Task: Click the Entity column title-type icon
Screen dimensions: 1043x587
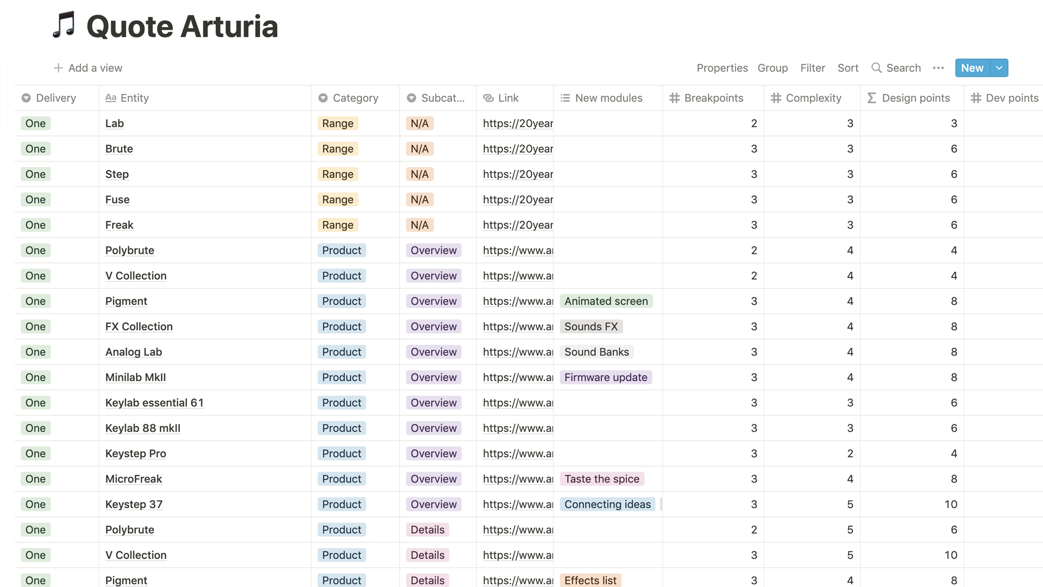Action: pyautogui.click(x=111, y=98)
